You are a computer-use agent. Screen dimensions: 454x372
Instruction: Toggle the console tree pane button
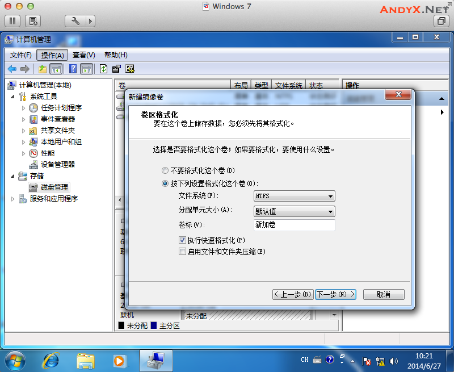tap(56, 69)
